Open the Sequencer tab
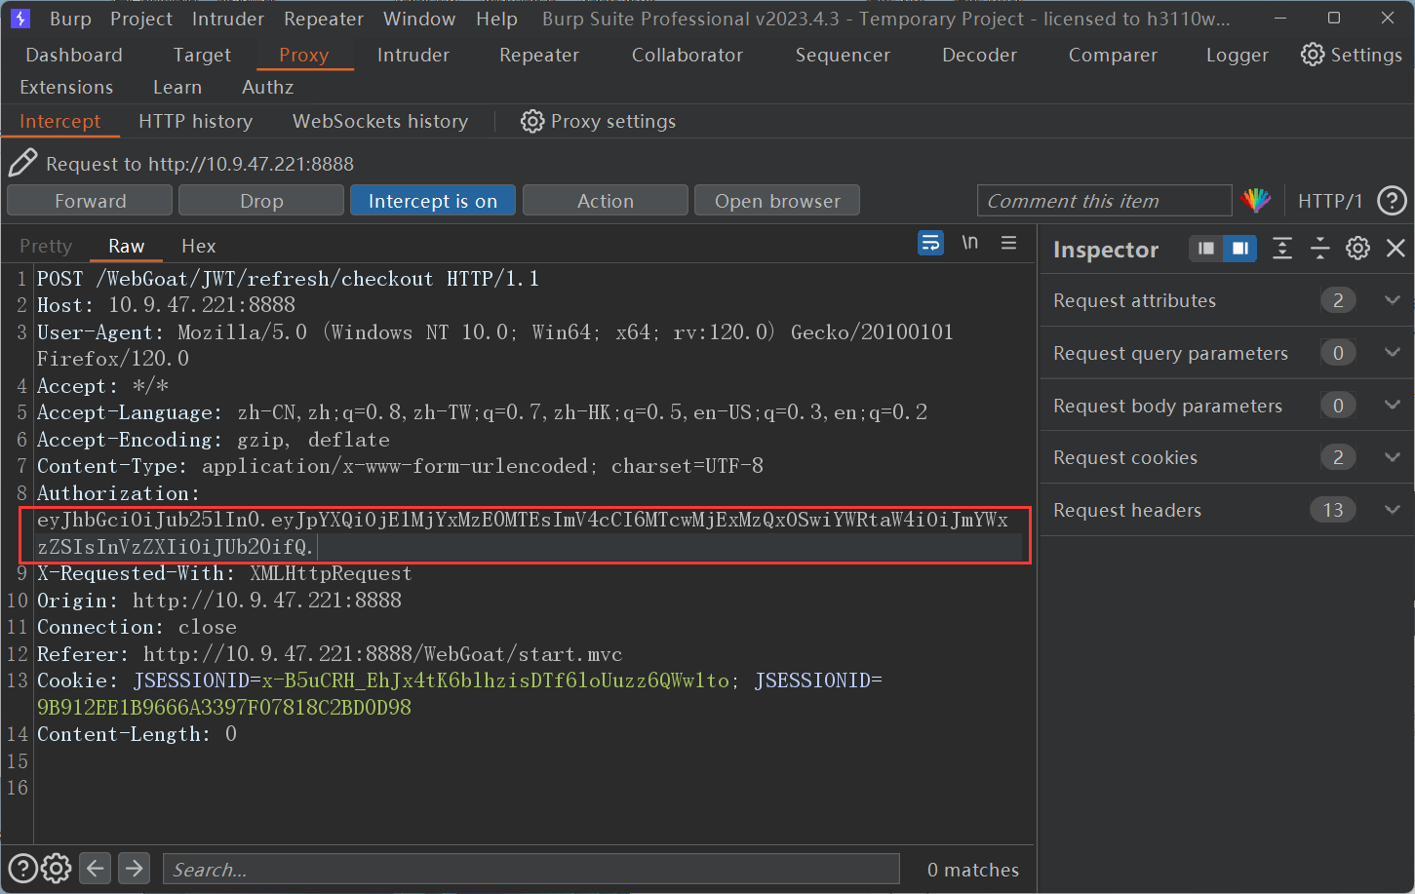1415x894 pixels. tap(843, 55)
